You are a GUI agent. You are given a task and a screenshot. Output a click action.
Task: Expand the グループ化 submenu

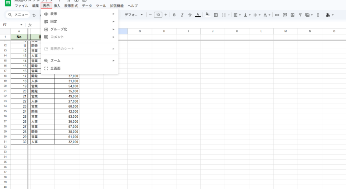pyautogui.click(x=80, y=29)
